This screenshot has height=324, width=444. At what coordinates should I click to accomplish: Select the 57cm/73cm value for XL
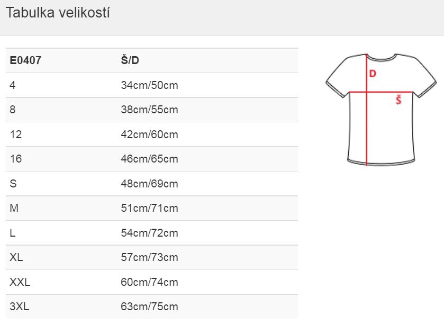(150, 257)
